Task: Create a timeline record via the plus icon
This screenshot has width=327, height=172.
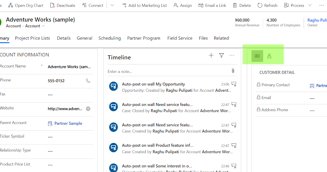Action: 211,55
